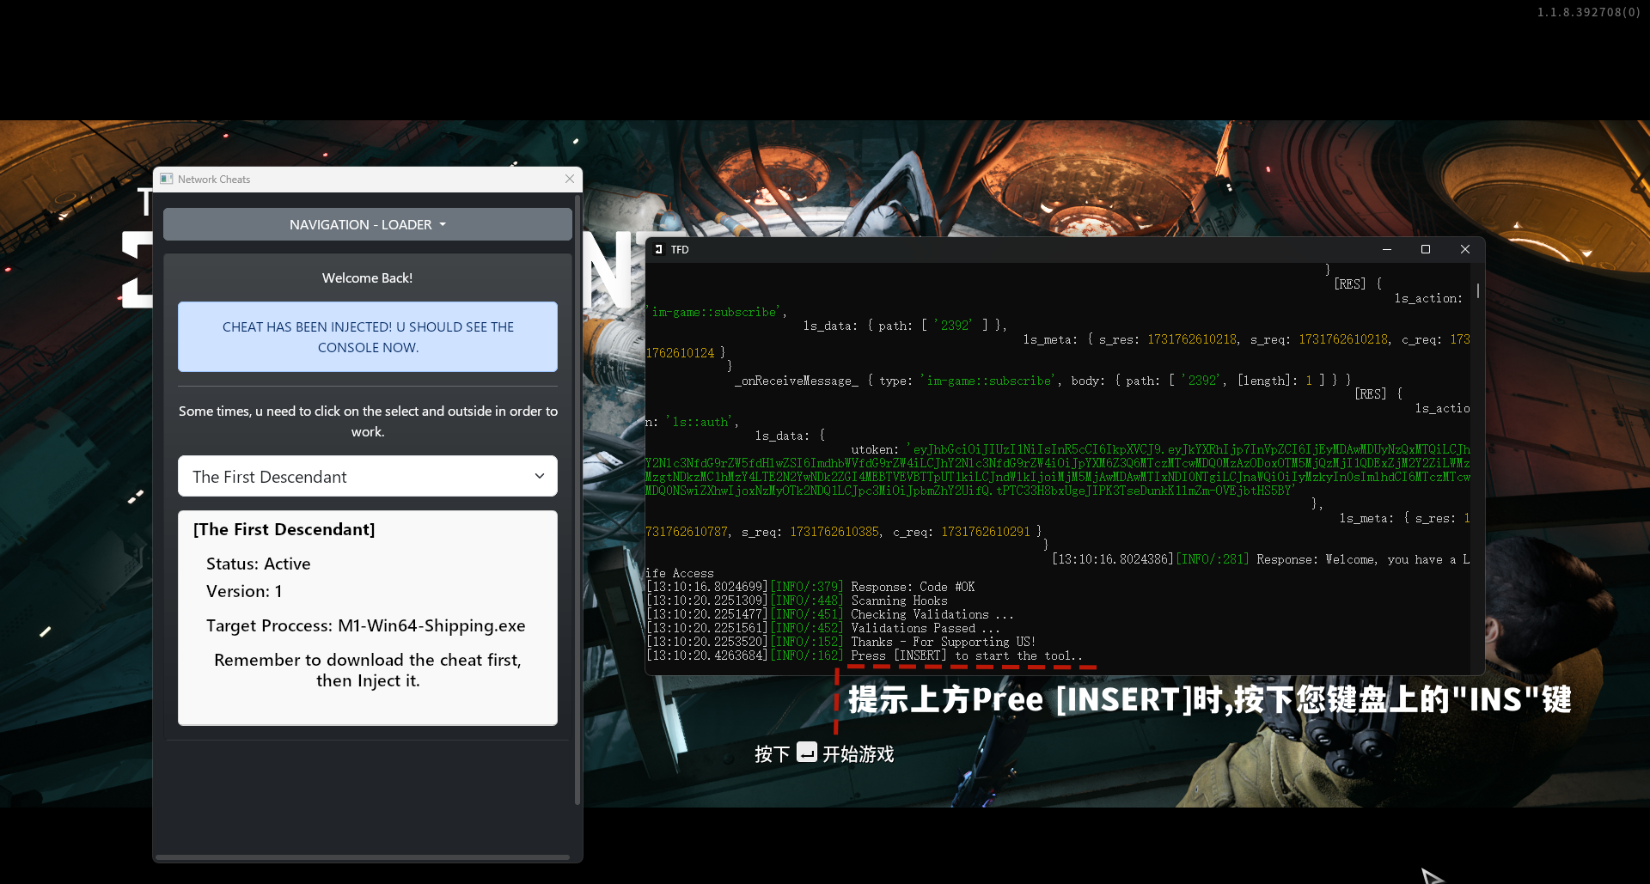Click the horizontal scrollbar at loader window bottom
Image resolution: width=1650 pixels, height=884 pixels.
pos(362,857)
